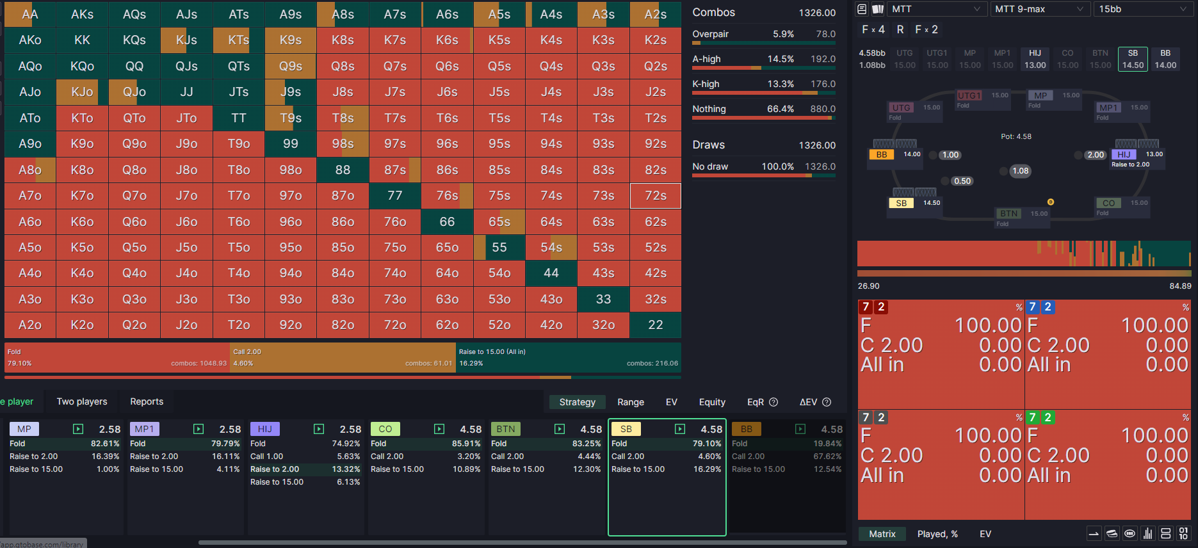The height and width of the screenshot is (548, 1198).
Task: Click the playing cards icon beside MTT dropdown
Action: [x=878, y=9]
